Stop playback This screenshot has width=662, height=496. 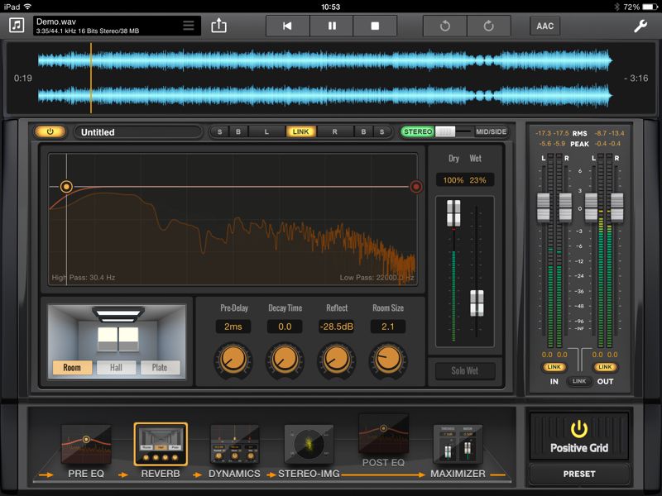375,26
